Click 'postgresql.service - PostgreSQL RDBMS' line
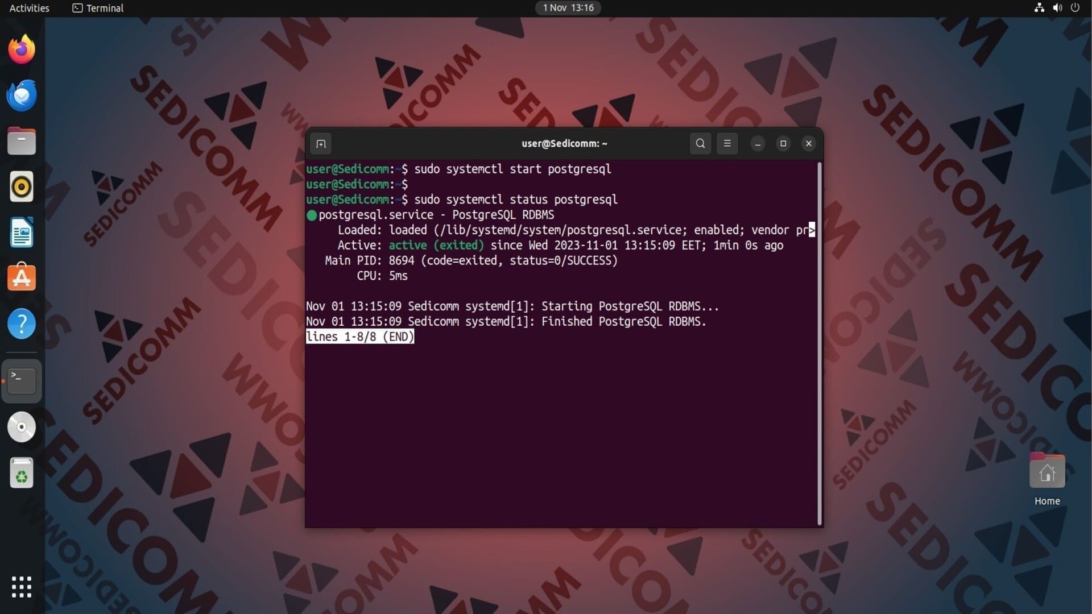The width and height of the screenshot is (1092, 614). 436,215
